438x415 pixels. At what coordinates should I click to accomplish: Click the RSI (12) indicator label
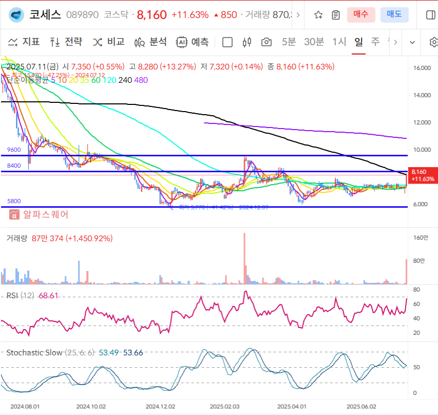point(20,296)
